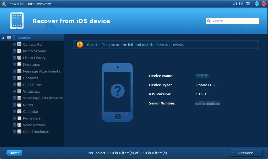Tick the Call History checkbox
Image resolution: width=268 pixels, height=159 pixels.
click(14, 85)
